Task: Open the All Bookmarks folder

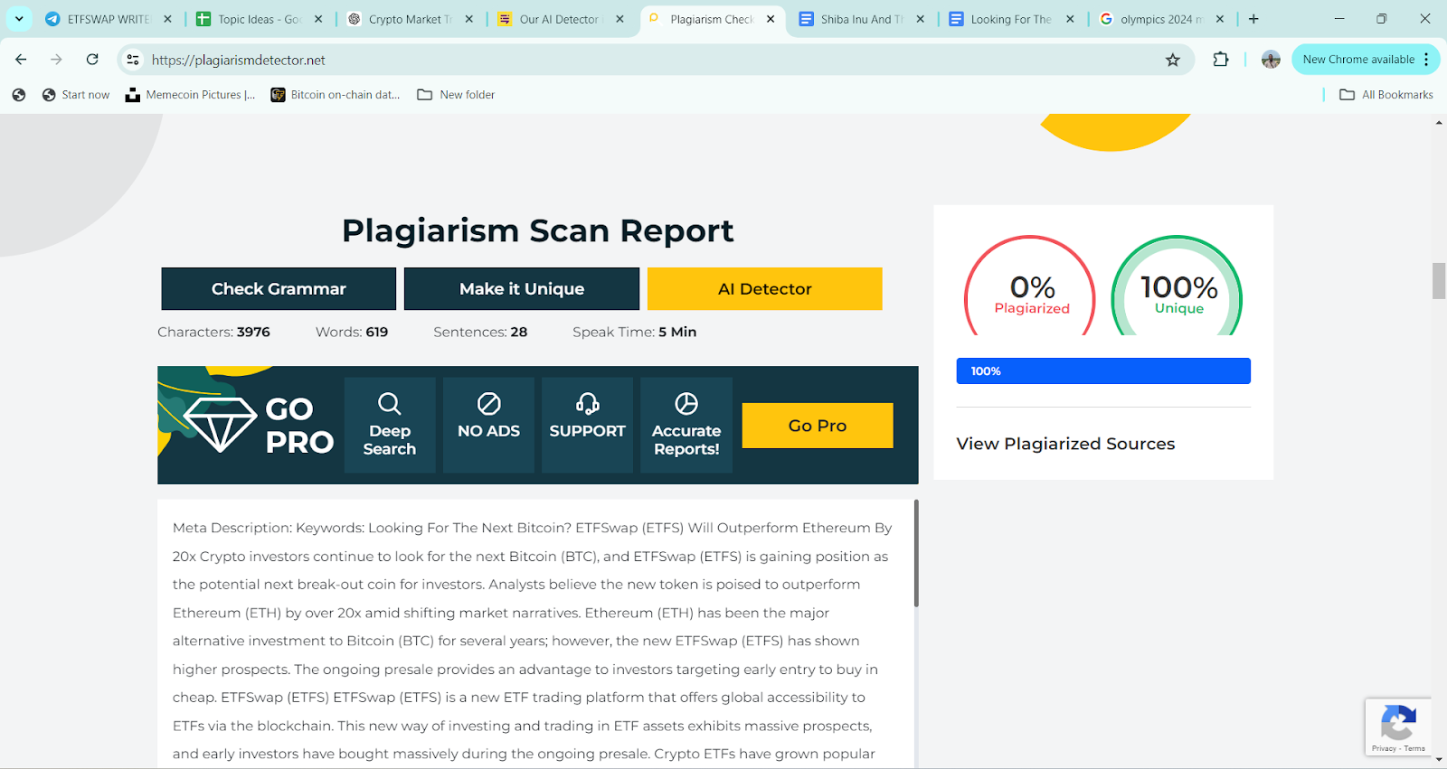Action: pos(1386,95)
